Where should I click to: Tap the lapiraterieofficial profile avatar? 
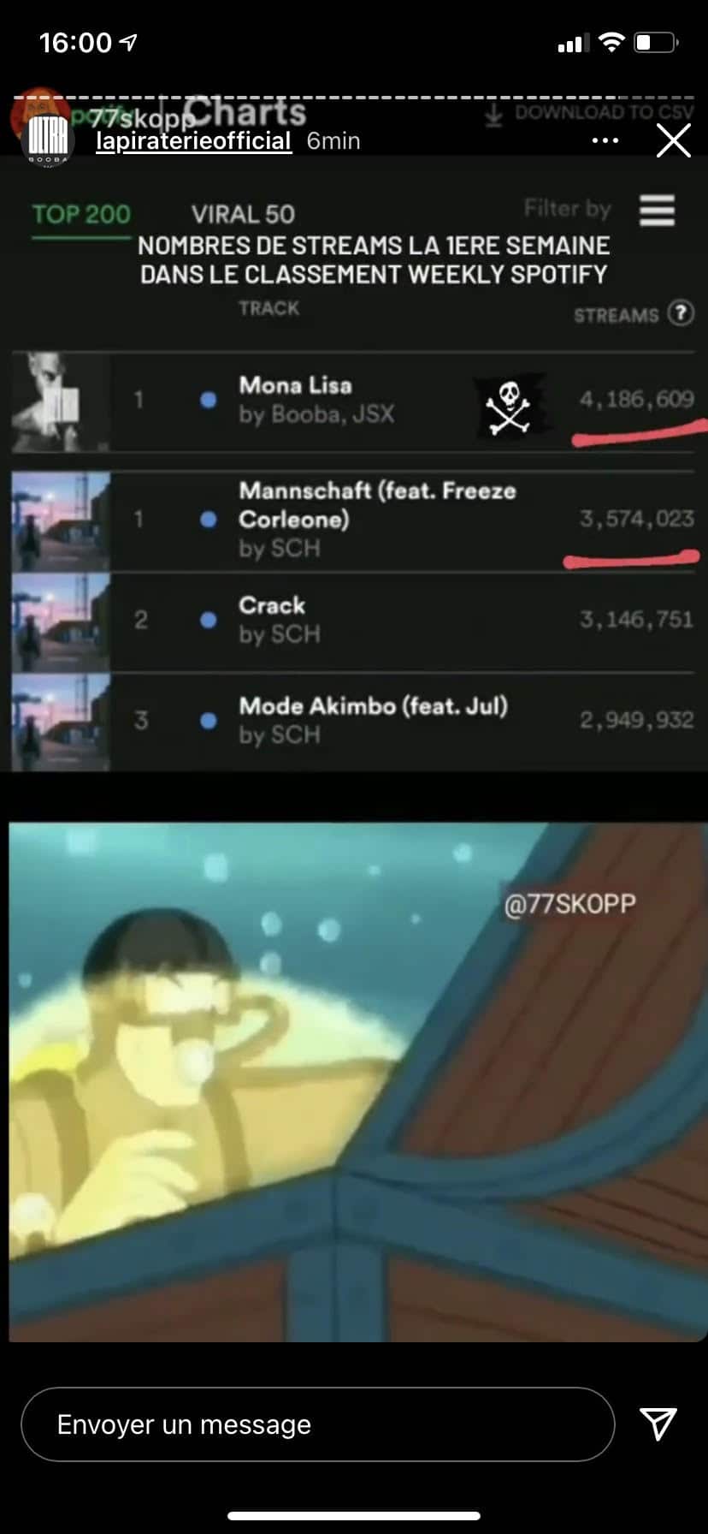tap(48, 139)
